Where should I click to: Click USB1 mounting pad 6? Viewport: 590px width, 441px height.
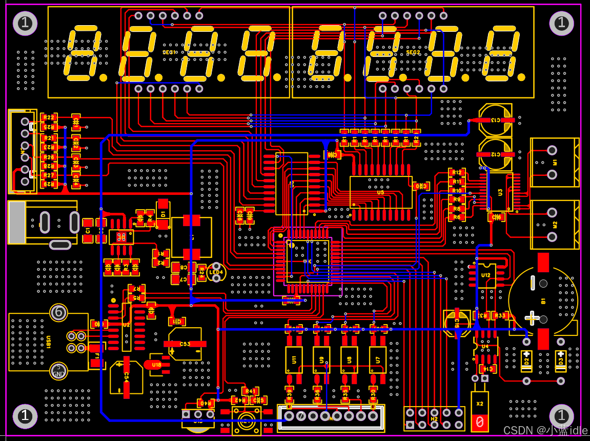pyautogui.click(x=59, y=312)
